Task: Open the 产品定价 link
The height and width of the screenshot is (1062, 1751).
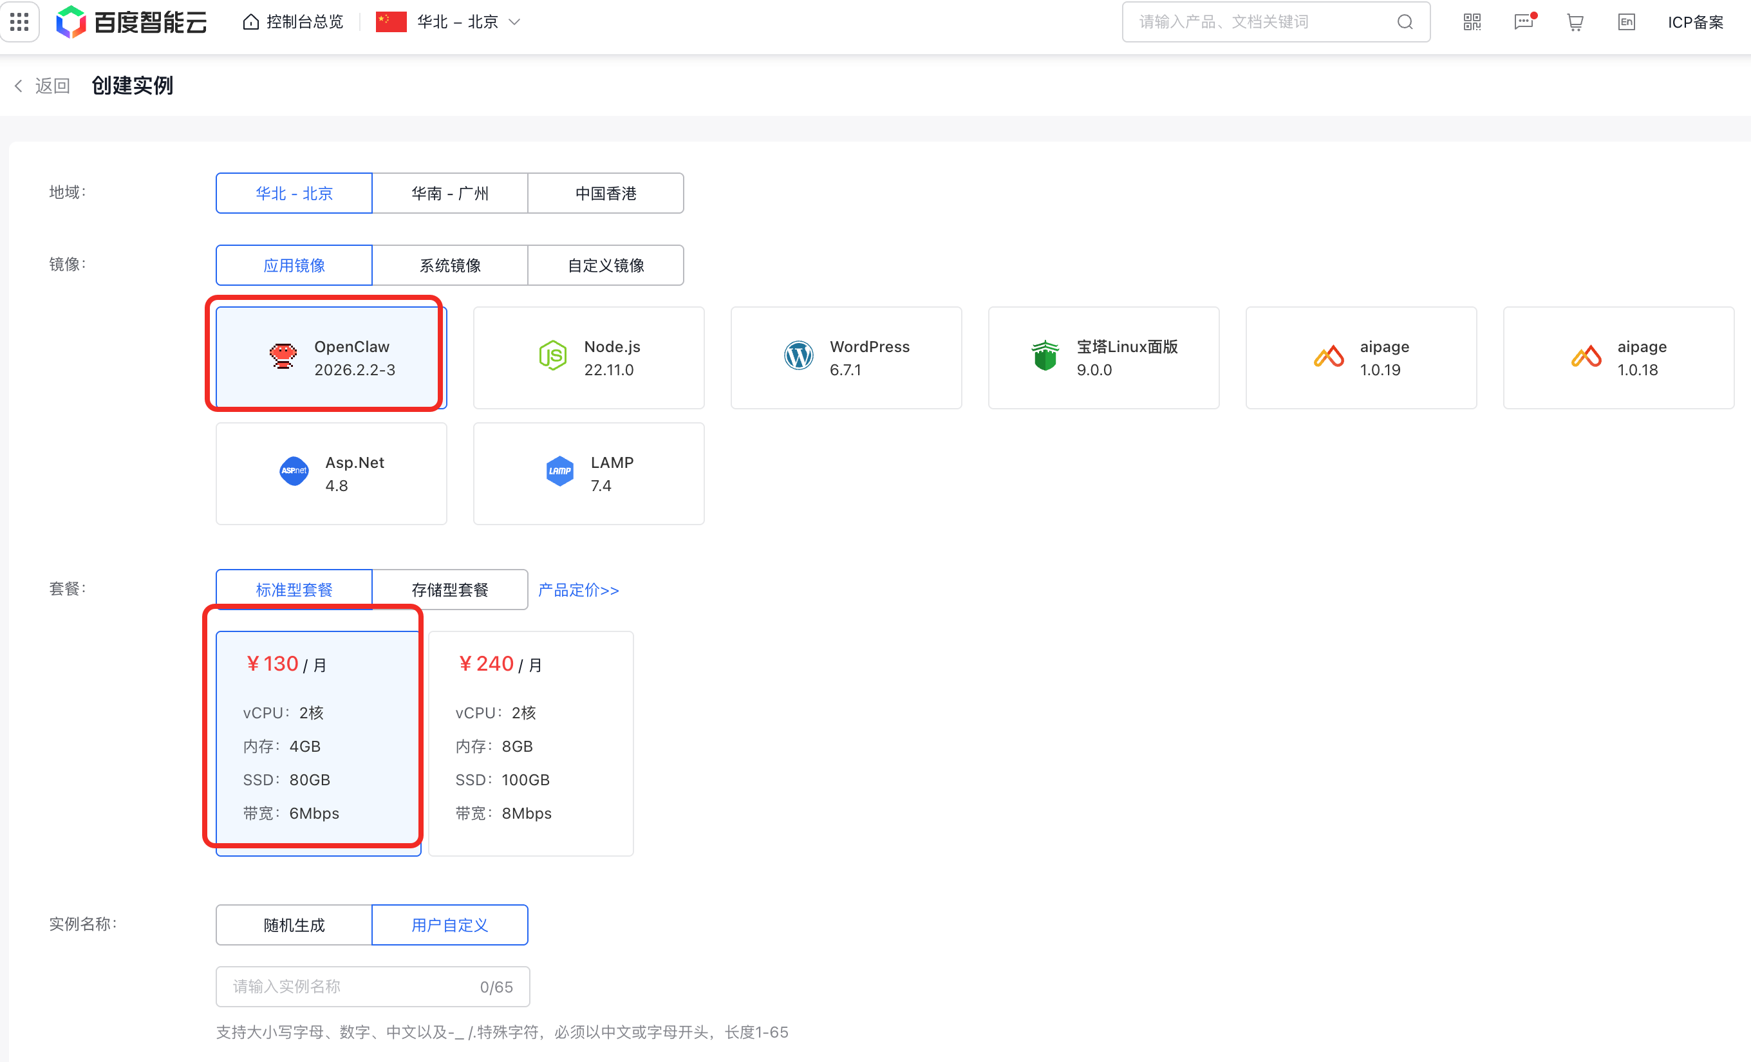Action: click(x=577, y=590)
